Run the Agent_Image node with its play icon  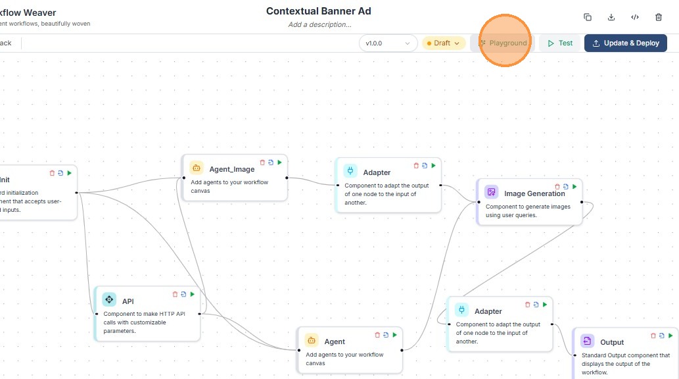coord(279,162)
